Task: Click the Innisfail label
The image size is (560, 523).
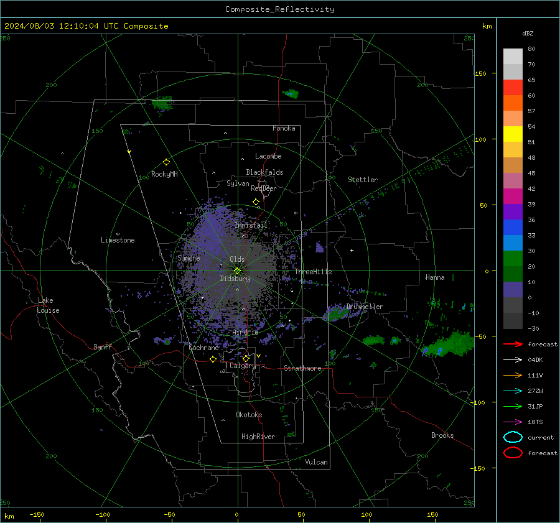Action: click(x=251, y=225)
